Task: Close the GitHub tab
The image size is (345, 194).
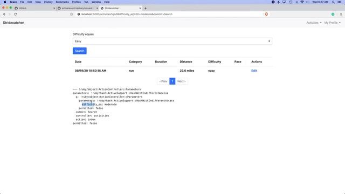Action: pyautogui.click(x=54, y=8)
